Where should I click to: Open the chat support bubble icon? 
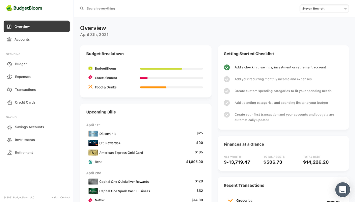(343, 190)
